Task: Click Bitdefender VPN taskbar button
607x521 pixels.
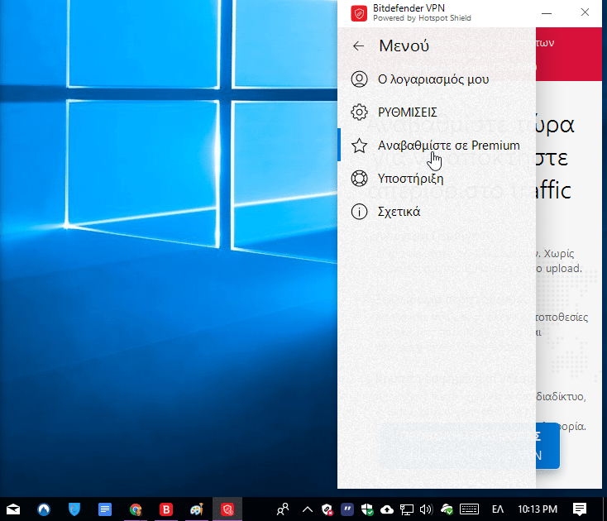Action: pos(227,509)
